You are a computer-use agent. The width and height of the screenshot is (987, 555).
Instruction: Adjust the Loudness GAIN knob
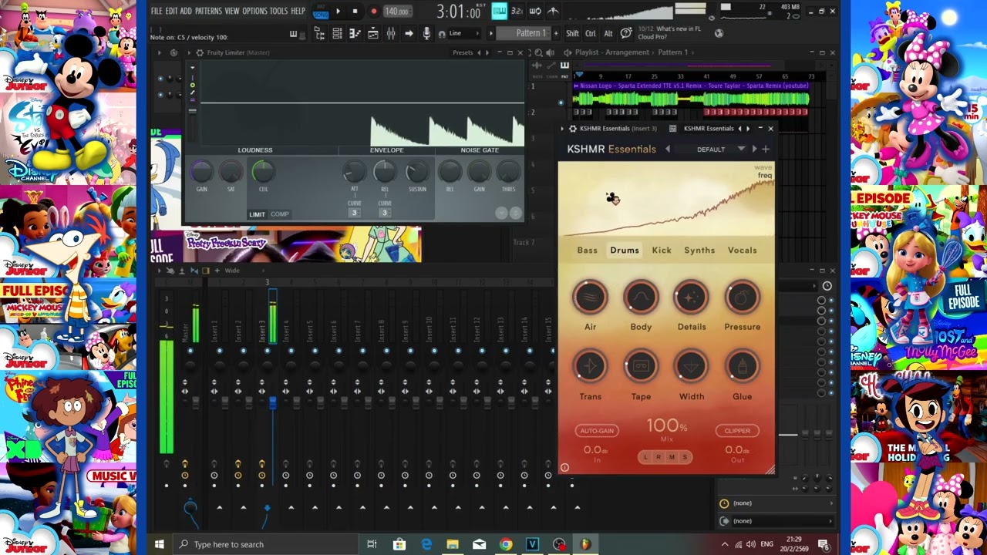pos(201,172)
